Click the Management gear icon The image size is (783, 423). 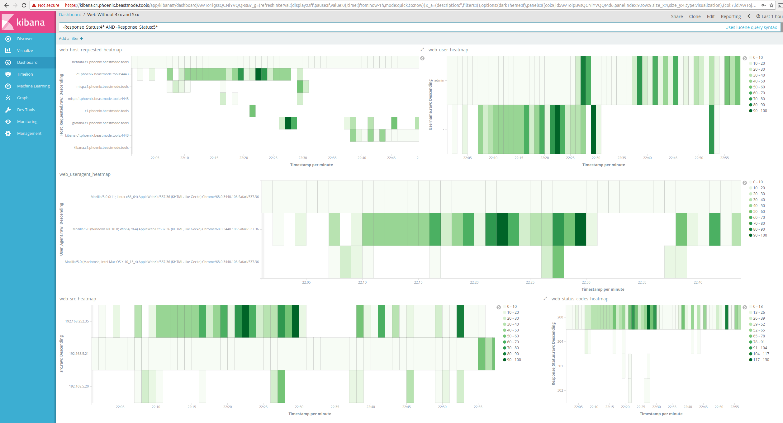(8, 133)
